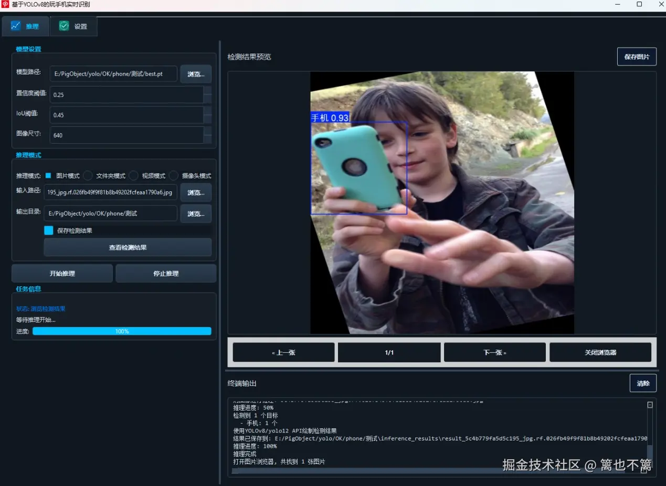
Task: Click the green check icon on 设置 tab
Action: 64,25
